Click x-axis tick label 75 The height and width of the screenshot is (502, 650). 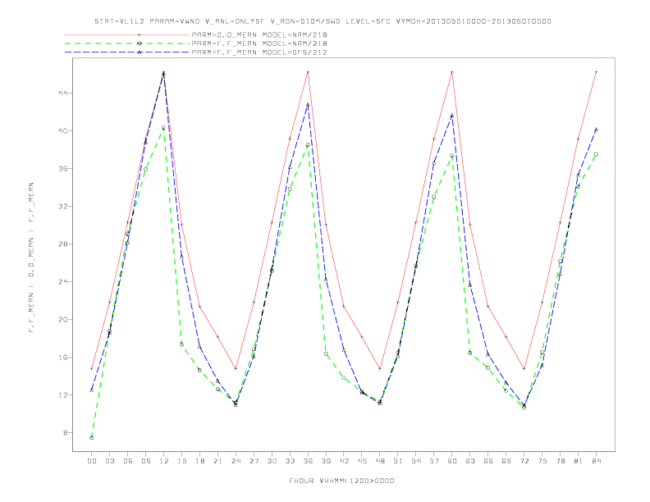(x=542, y=461)
